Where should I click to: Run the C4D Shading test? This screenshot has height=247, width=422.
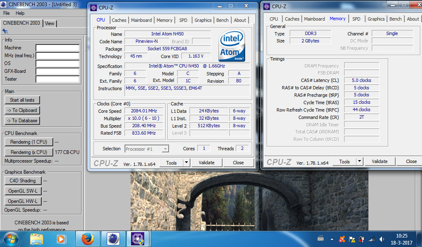(x=23, y=181)
